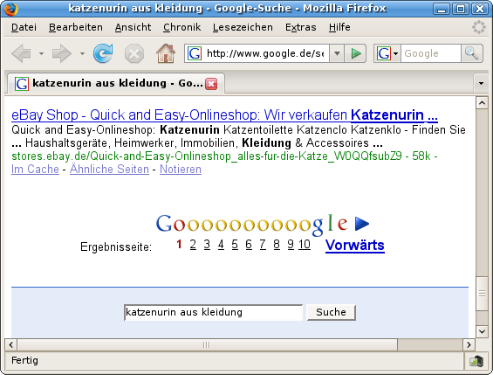Image resolution: width=493 pixels, height=375 pixels.
Task: Go back with the Back arrow
Action: tap(22, 53)
